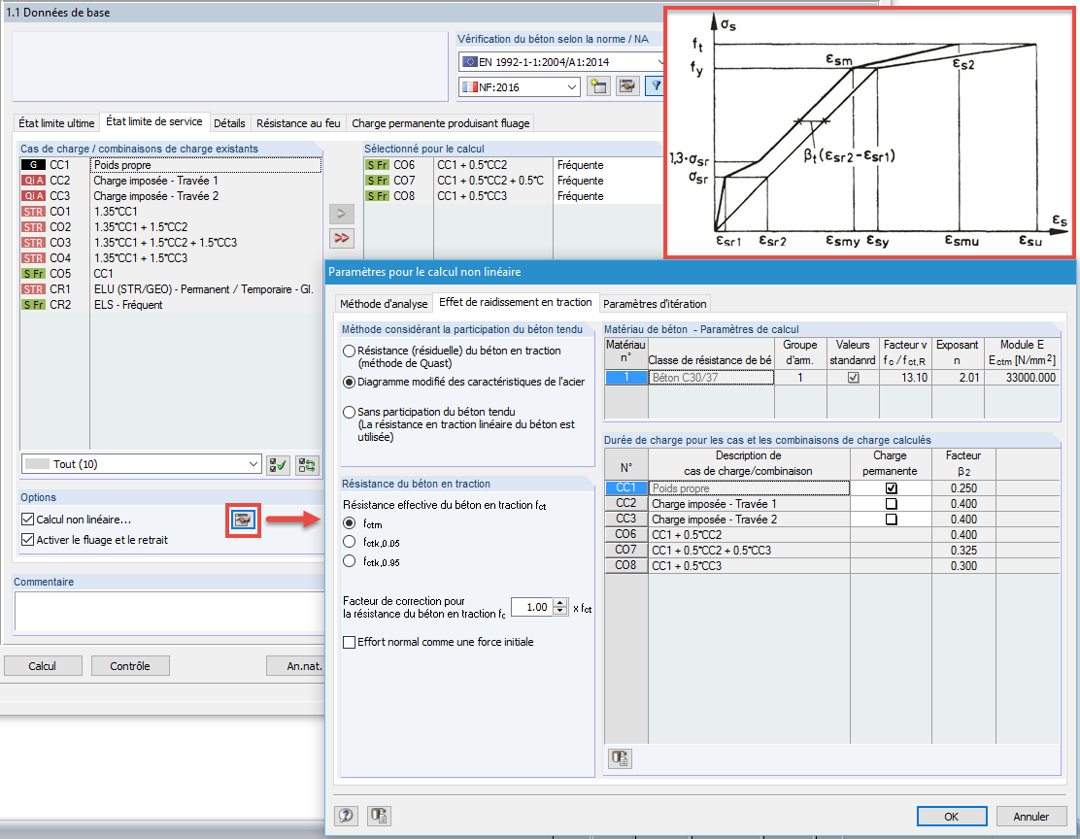The width and height of the screenshot is (1080, 839).
Task: Click the Qi A badge of CC2
Action: point(33,181)
